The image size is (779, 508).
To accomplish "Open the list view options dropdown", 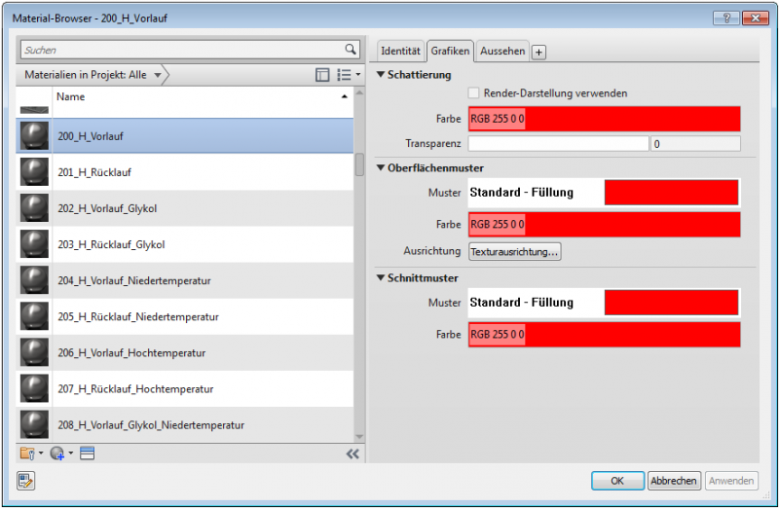I will [348, 75].
